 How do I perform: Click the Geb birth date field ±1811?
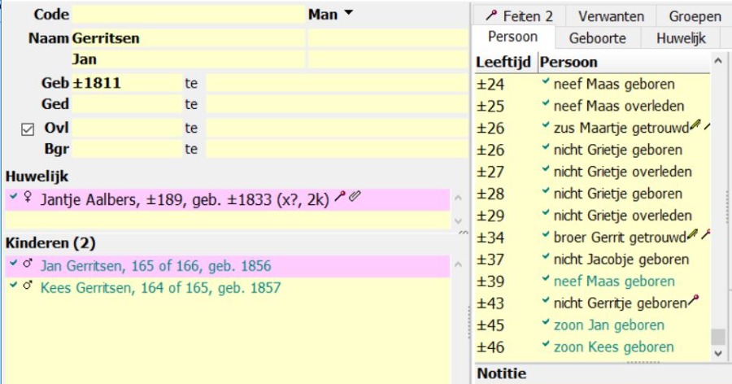[124, 82]
